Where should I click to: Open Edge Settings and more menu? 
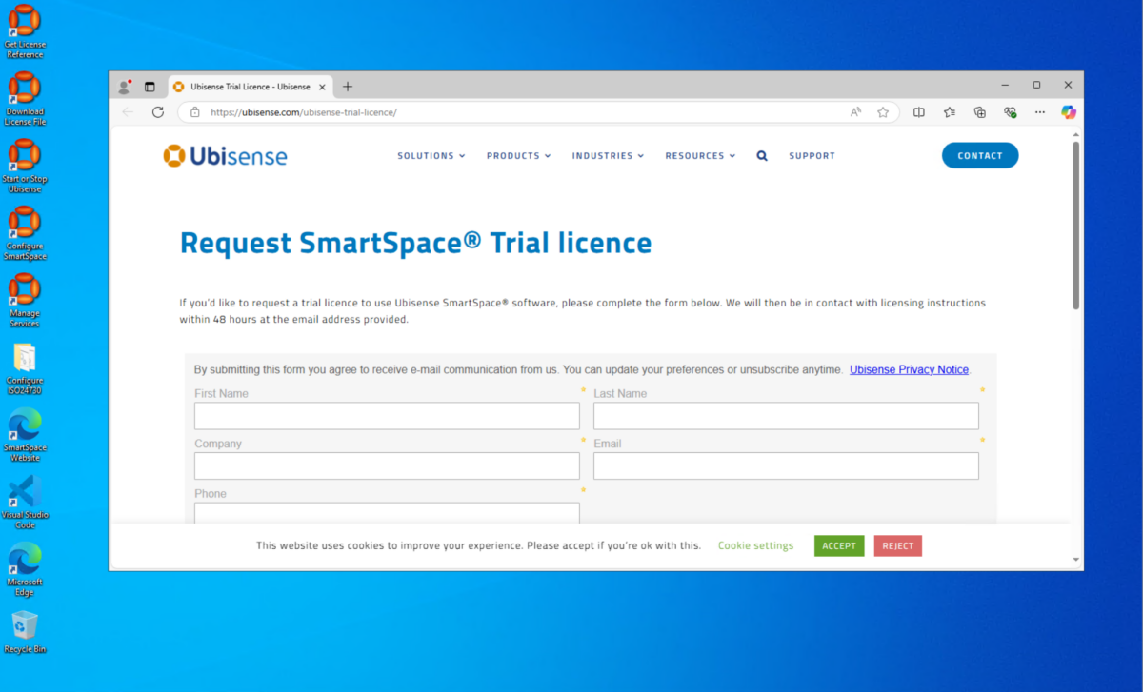1040,112
